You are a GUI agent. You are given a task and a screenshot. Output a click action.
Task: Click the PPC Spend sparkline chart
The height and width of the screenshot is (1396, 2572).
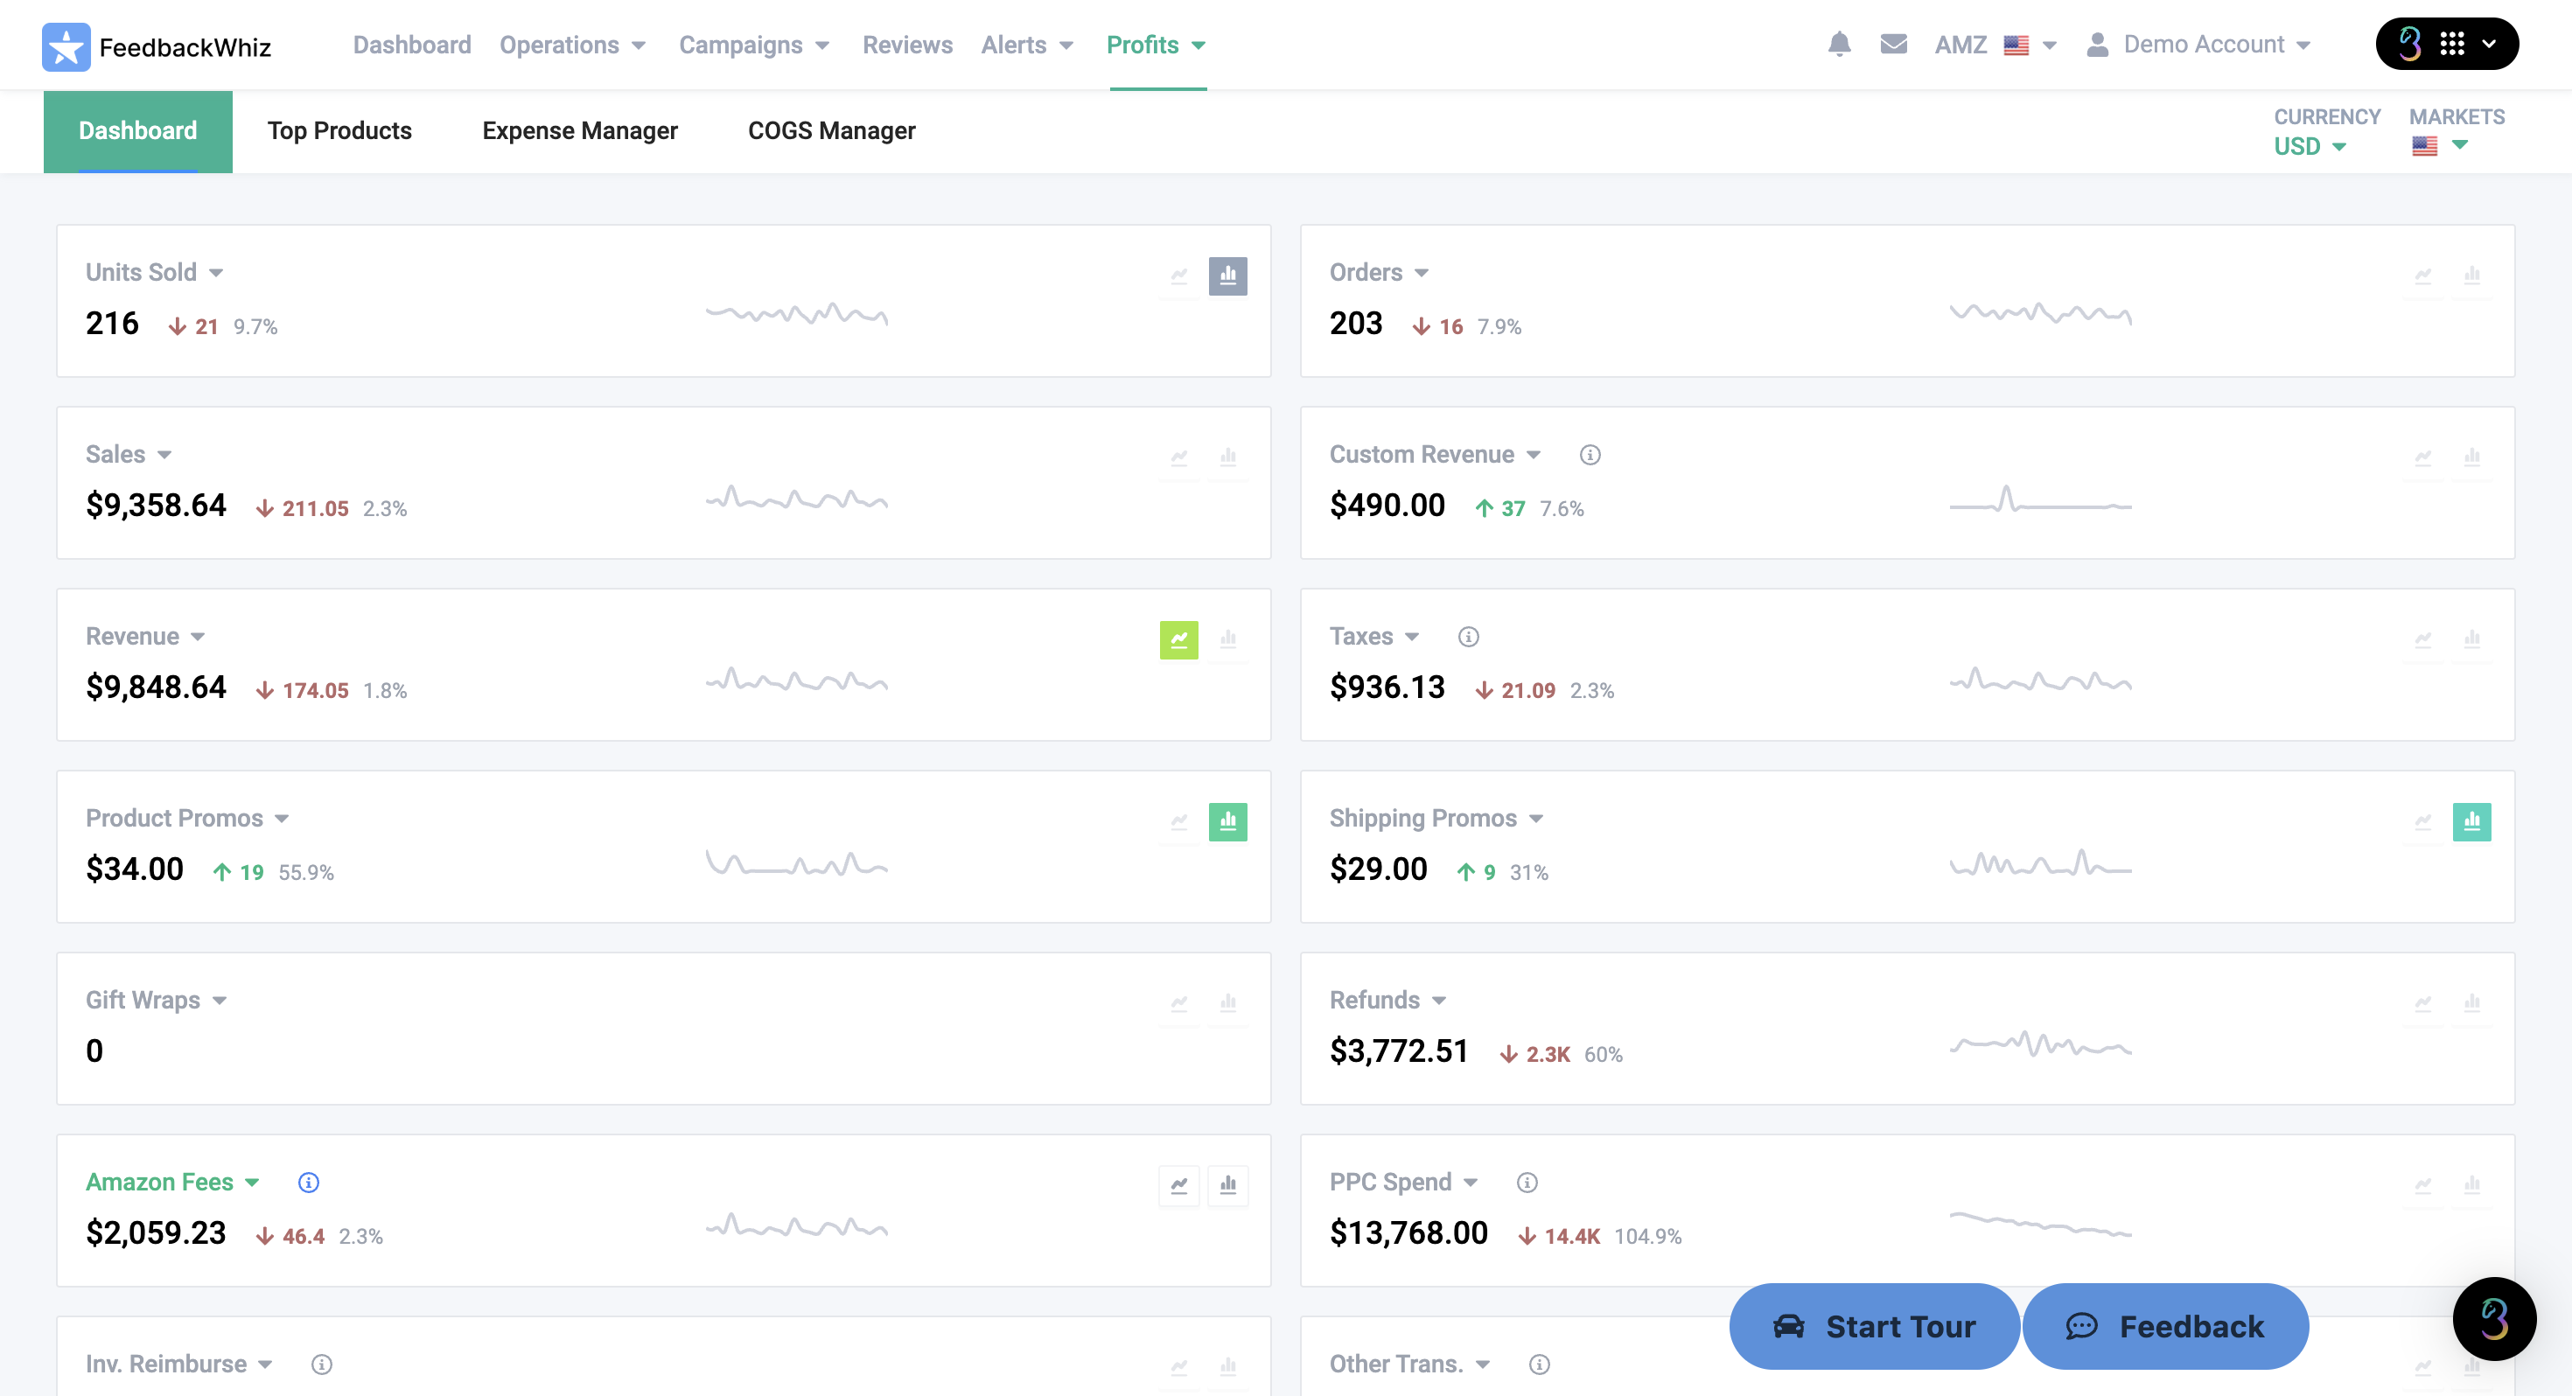[x=2040, y=1225]
